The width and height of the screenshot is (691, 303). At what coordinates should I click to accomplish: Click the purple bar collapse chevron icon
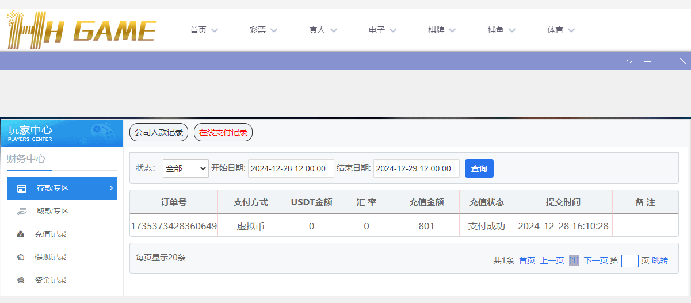pos(629,62)
